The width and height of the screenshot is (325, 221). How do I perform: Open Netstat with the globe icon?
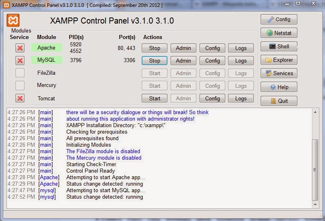click(279, 33)
